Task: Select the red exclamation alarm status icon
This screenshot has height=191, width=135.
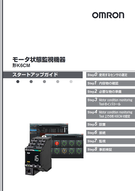Action: click(57, 143)
